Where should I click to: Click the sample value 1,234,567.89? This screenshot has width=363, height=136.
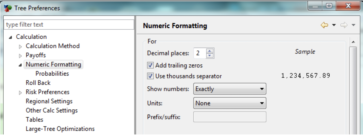coord(306,76)
